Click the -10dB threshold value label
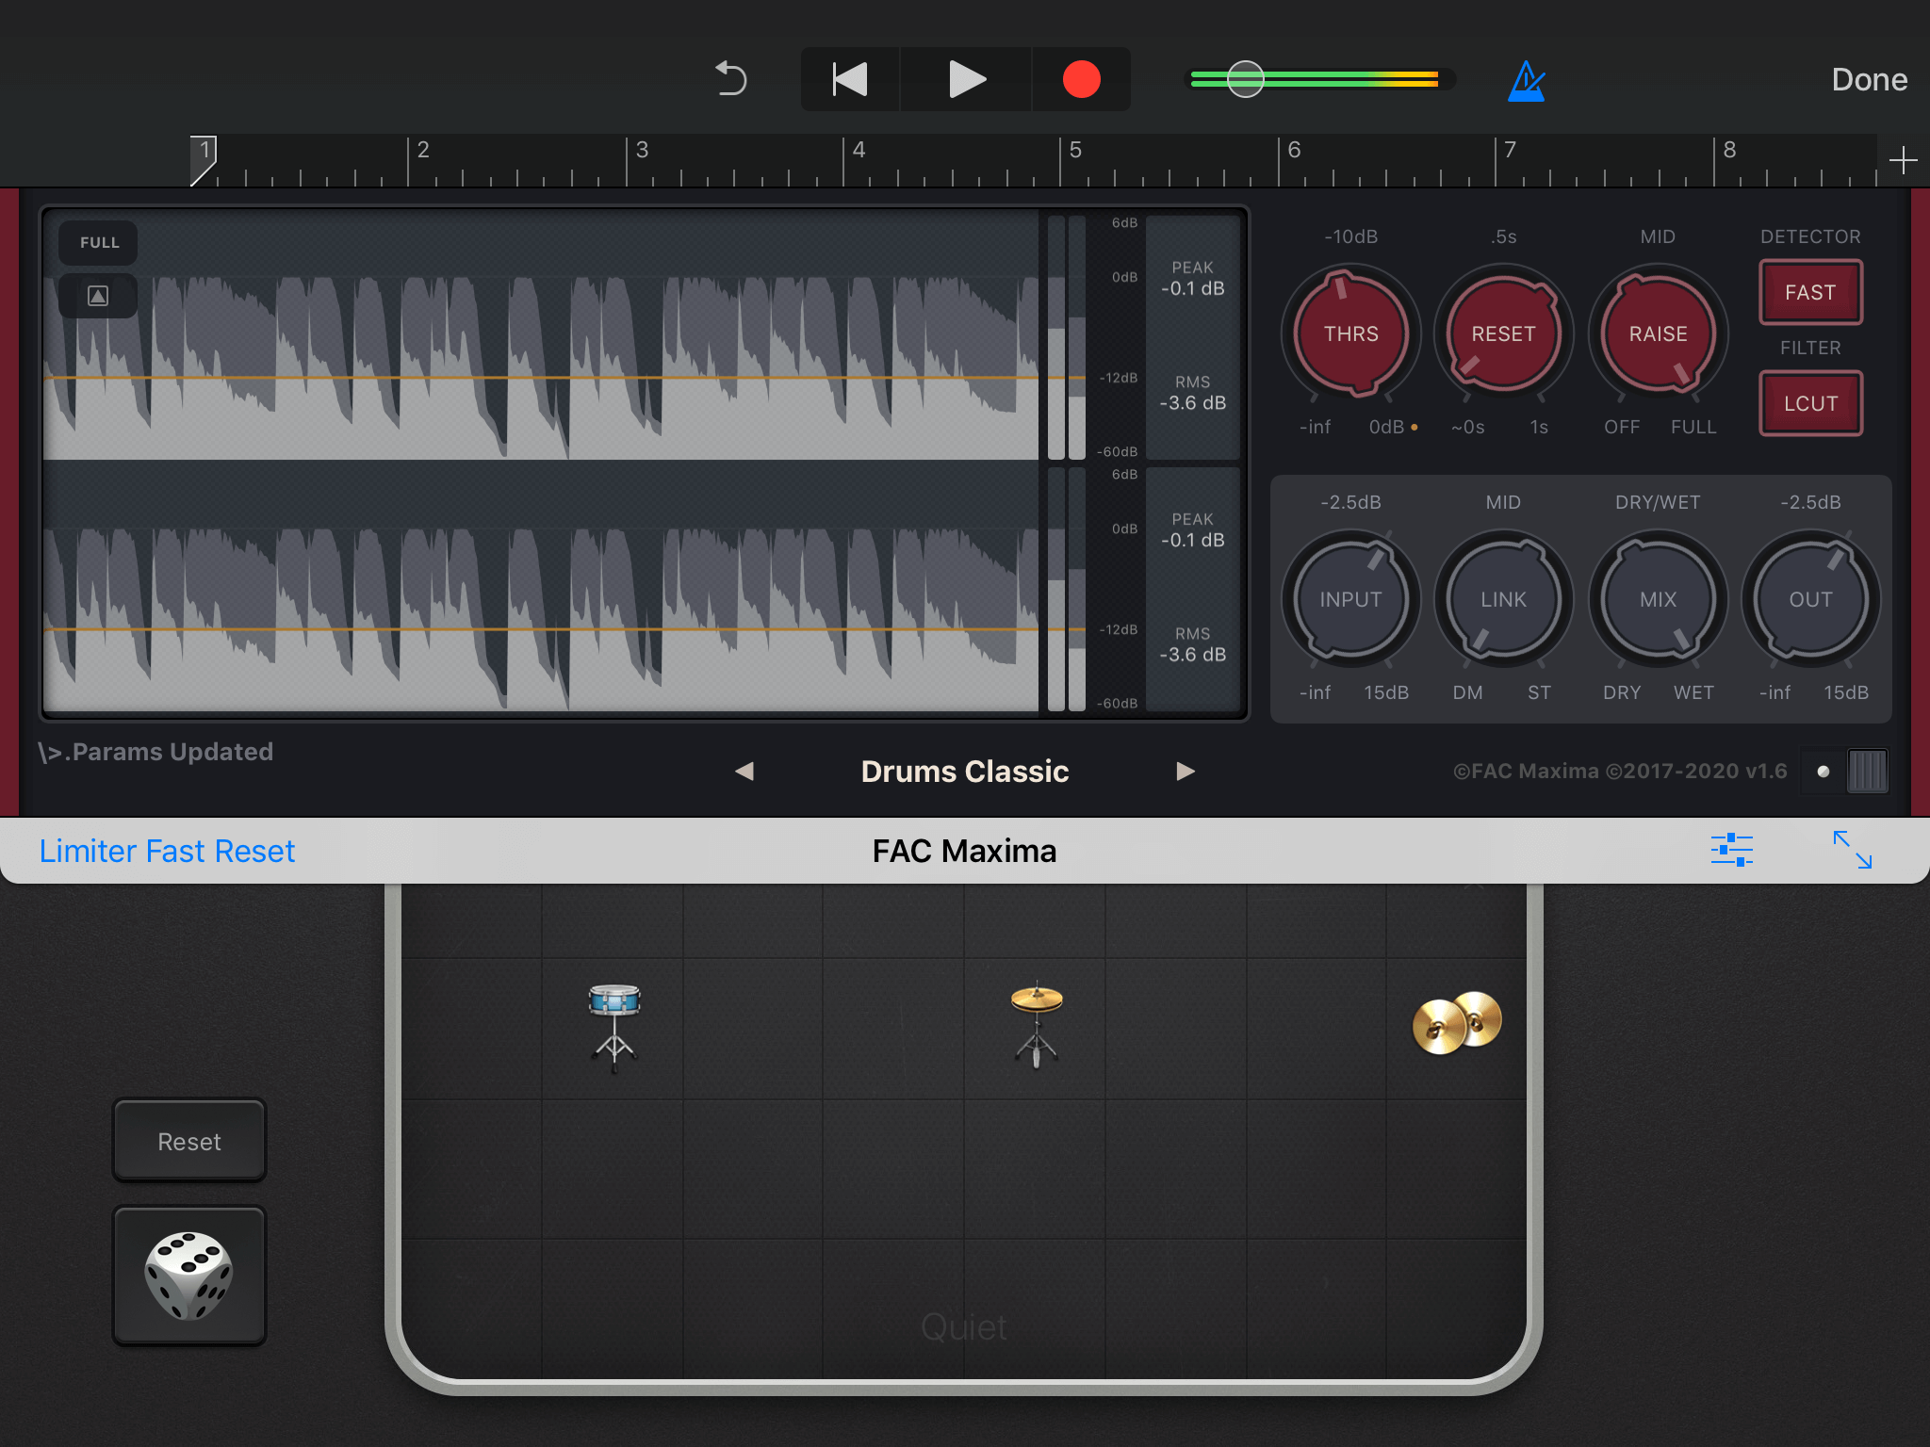This screenshot has height=1447, width=1930. click(x=1350, y=236)
